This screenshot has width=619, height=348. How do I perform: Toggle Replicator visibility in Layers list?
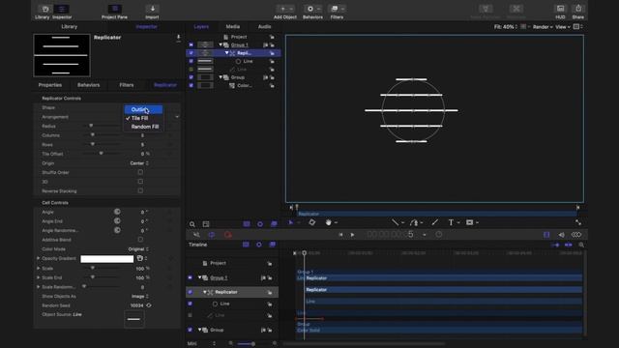tap(192, 53)
